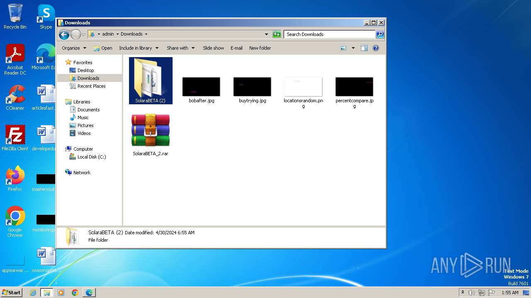Launch Chrome from the taskbar
The width and height of the screenshot is (531, 298).
[x=75, y=293]
